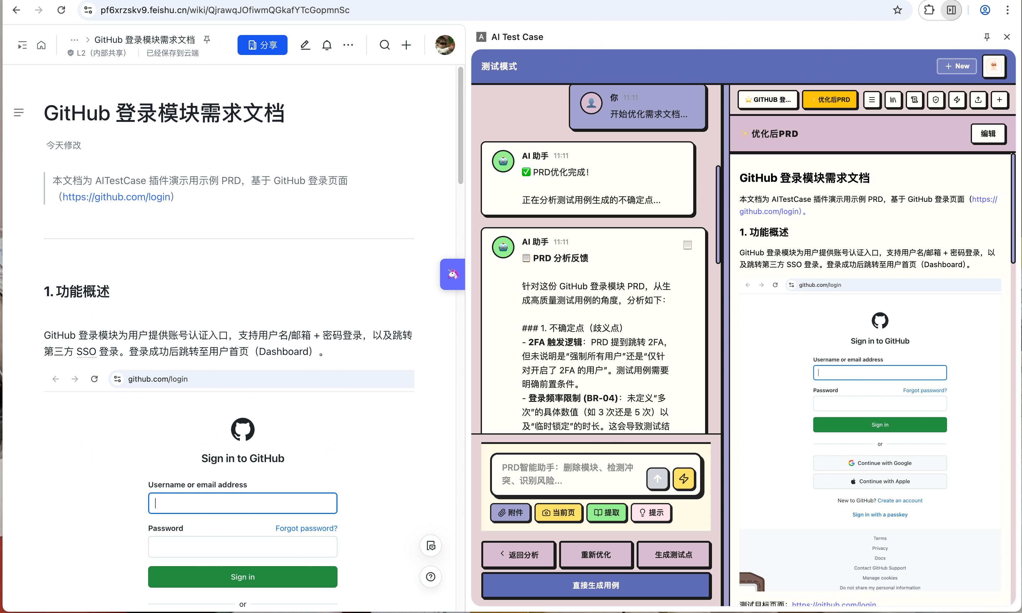The image size is (1022, 613).
Task: Go to Feishu wiki home icon
Action: 41,45
